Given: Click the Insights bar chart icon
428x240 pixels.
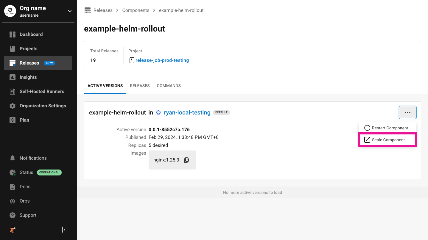Looking at the screenshot, I should click(13, 77).
